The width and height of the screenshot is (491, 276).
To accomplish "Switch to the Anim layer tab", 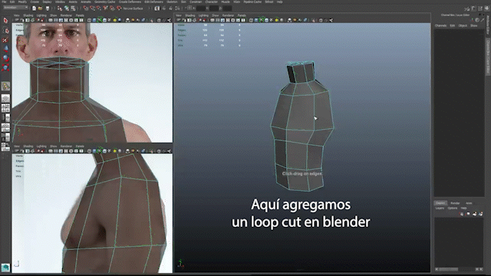I will 469,203.
